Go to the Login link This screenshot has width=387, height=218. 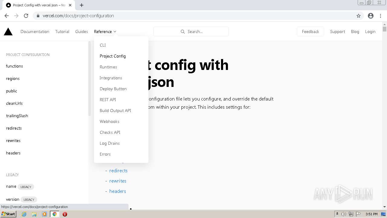370,31
